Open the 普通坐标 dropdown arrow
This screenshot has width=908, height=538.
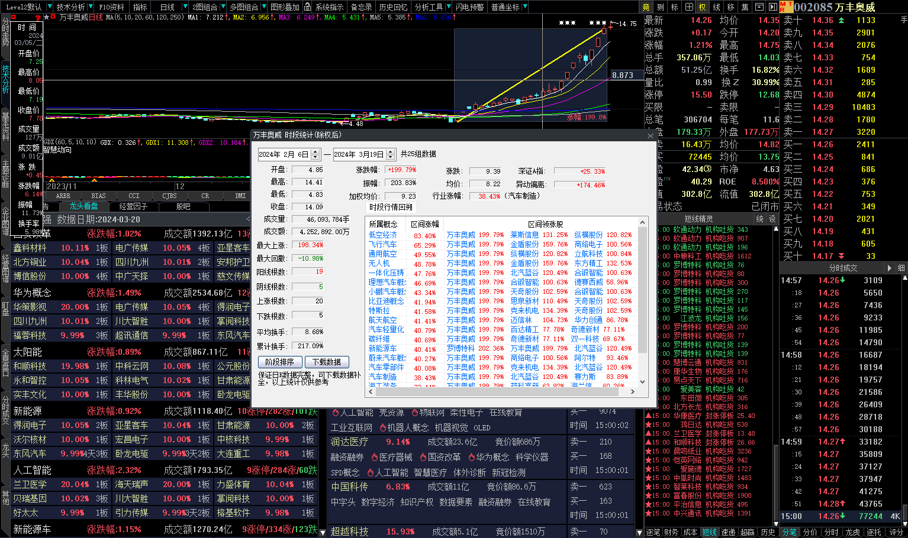[x=524, y=7]
